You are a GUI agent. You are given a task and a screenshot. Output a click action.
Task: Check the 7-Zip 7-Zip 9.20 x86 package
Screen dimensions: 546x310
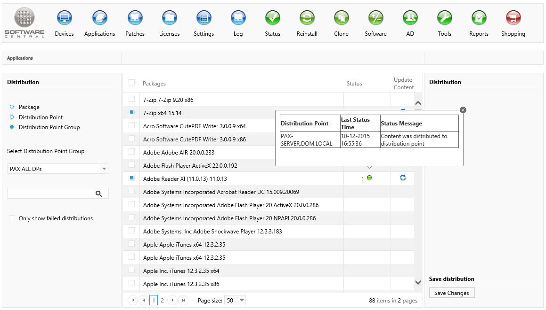click(x=132, y=100)
